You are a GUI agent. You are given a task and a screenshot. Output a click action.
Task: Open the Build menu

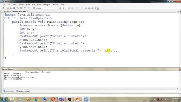[x=28, y=5]
